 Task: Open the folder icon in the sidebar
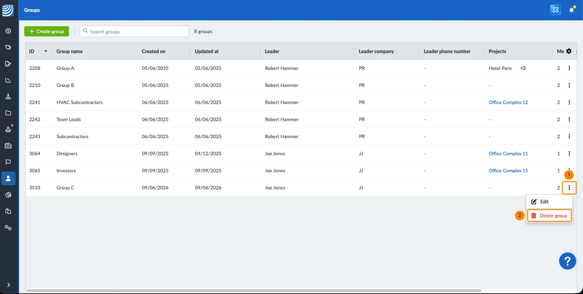click(x=8, y=113)
